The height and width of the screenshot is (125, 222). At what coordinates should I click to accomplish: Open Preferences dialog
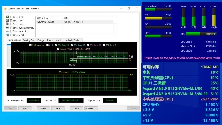click(91, 108)
